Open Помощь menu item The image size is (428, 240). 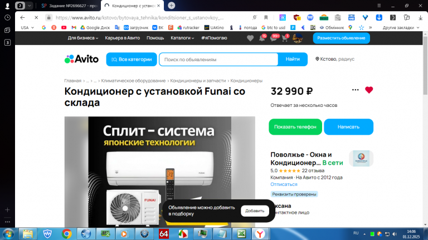click(155, 38)
